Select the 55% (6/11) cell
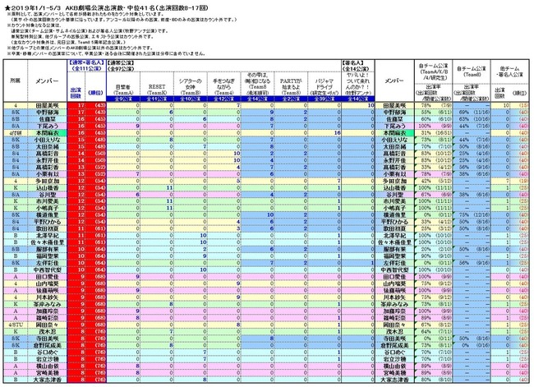The width and height of the screenshot is (534, 387). (433, 112)
